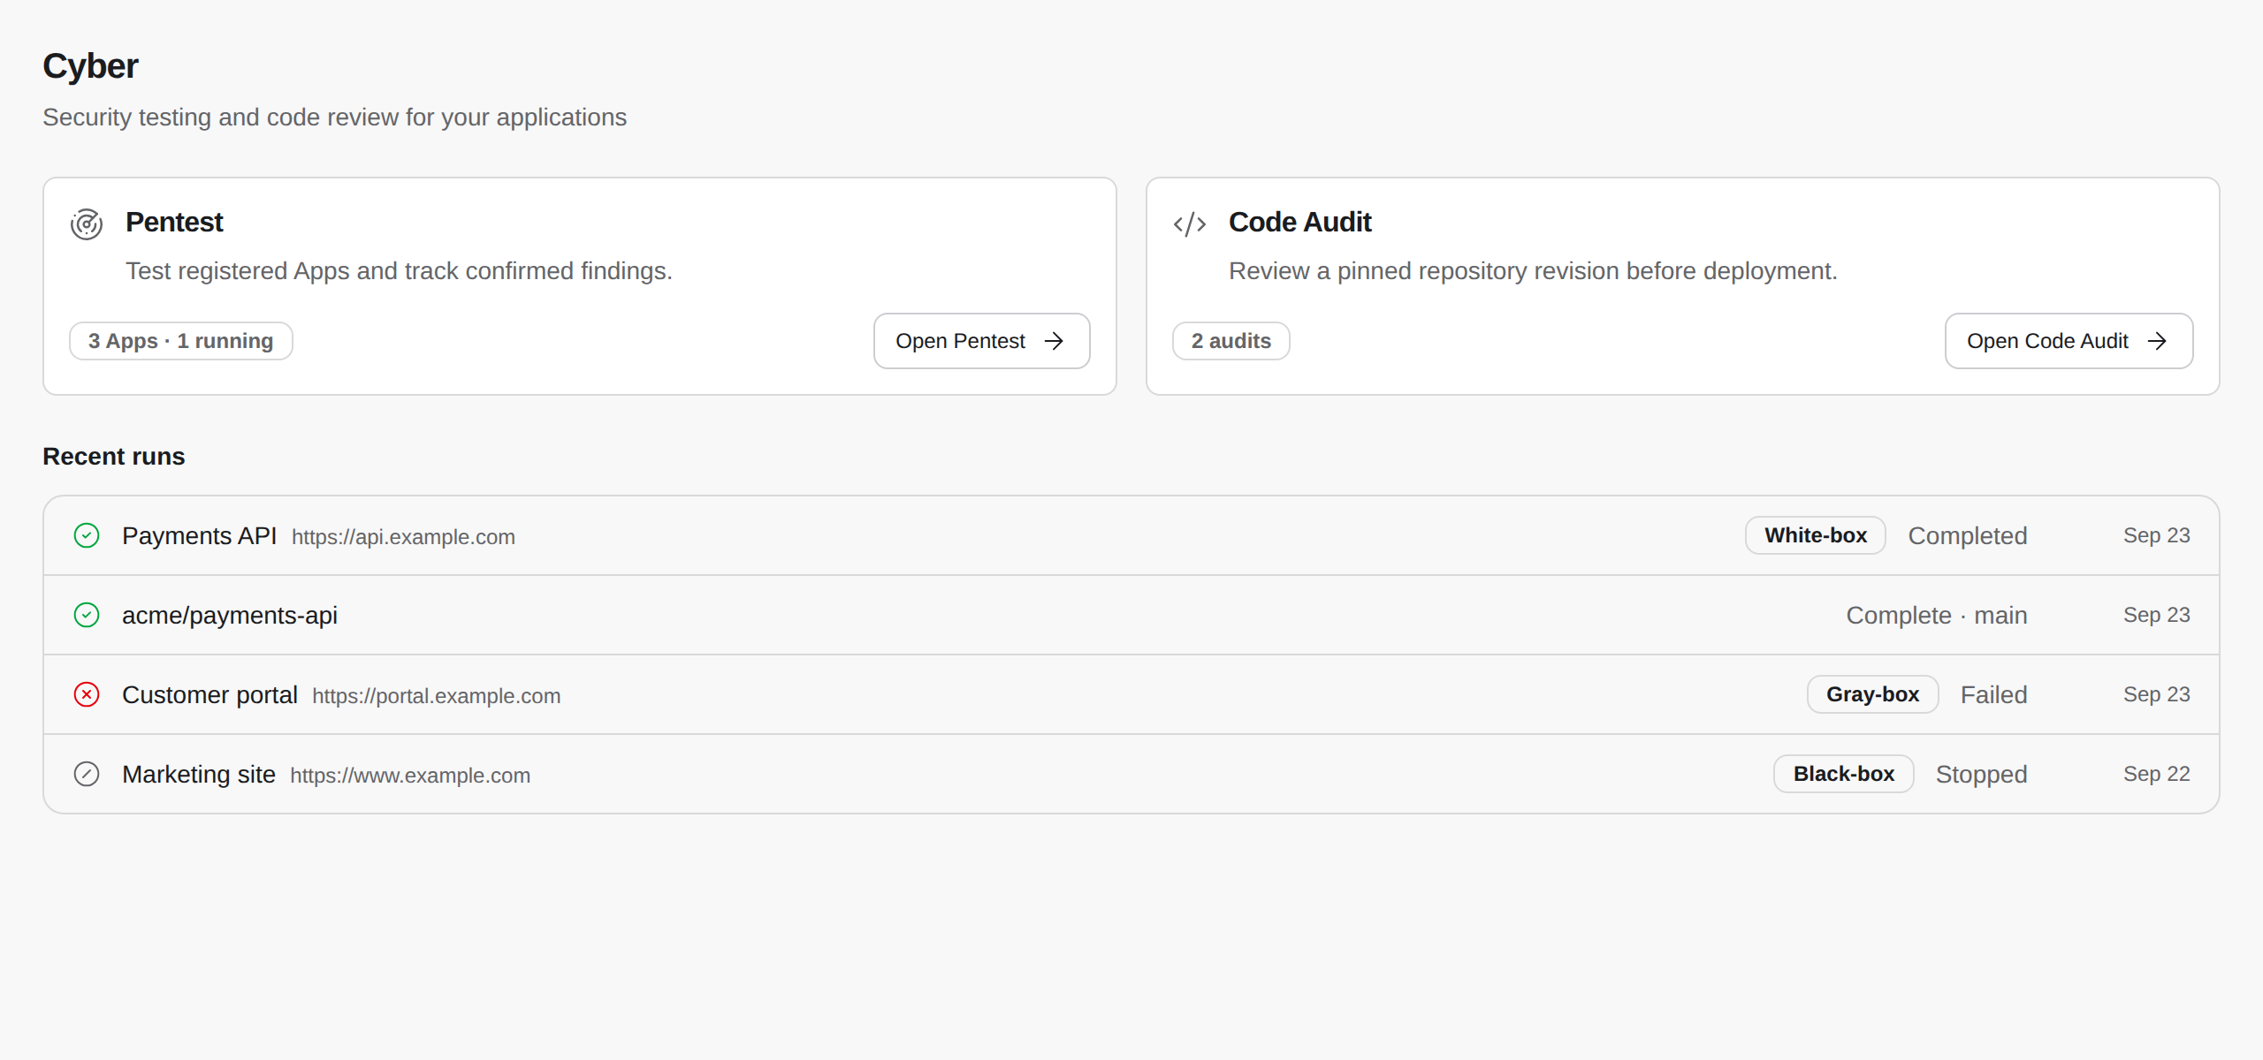The image size is (2263, 1060).
Task: Open the Customer portal run
Action: [x=1131, y=694]
